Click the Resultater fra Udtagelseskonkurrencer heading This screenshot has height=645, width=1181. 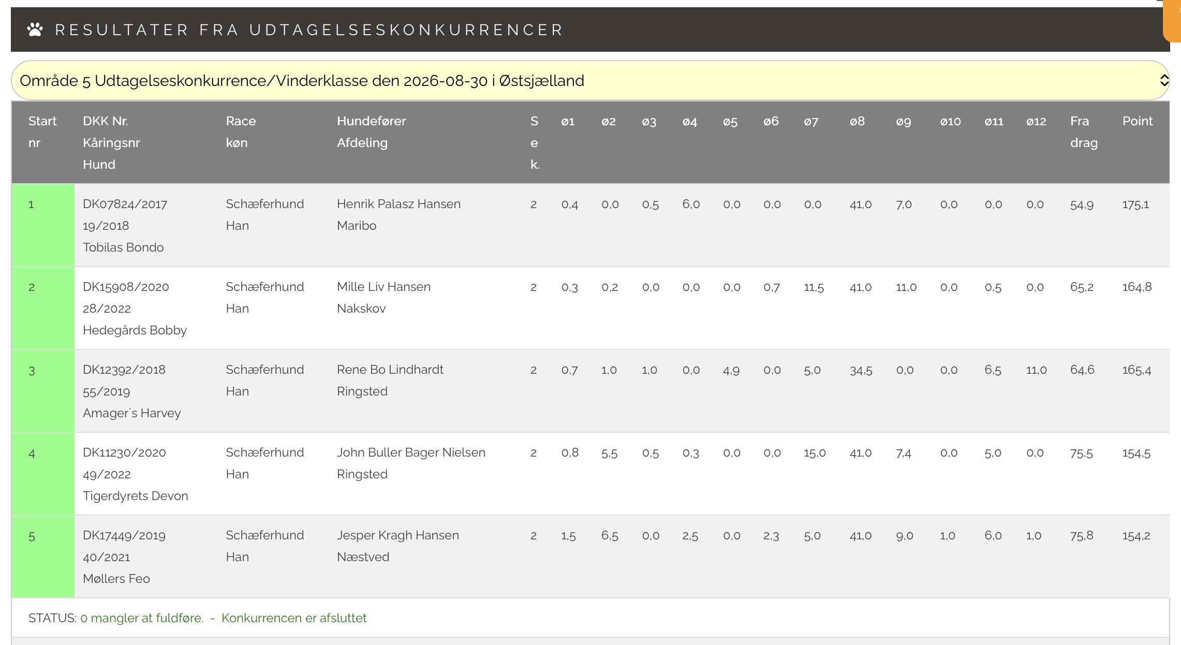[309, 30]
